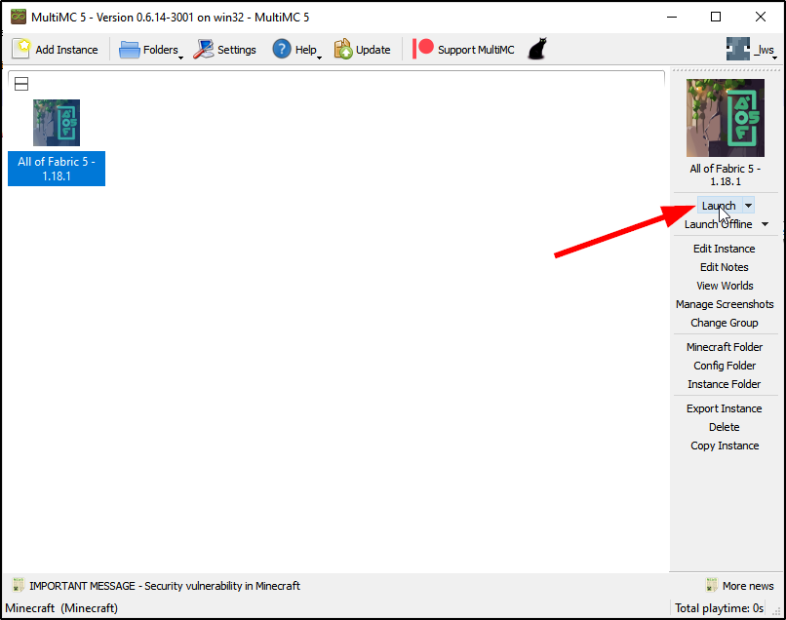Delete the selected instance
This screenshot has height=620, width=786.
pyautogui.click(x=724, y=427)
